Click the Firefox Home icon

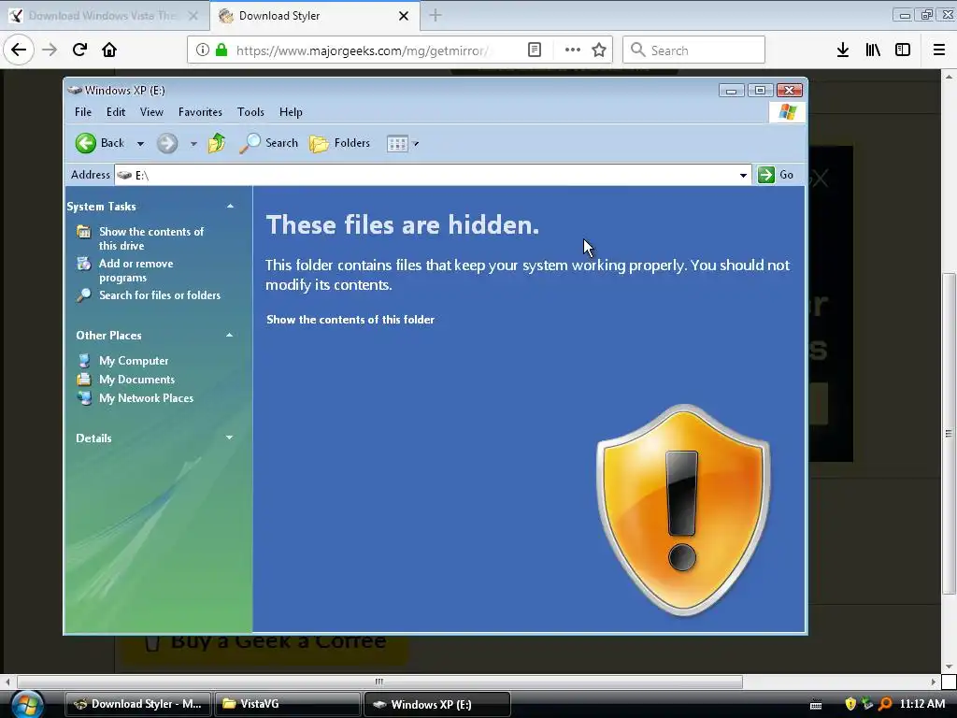[x=109, y=50]
